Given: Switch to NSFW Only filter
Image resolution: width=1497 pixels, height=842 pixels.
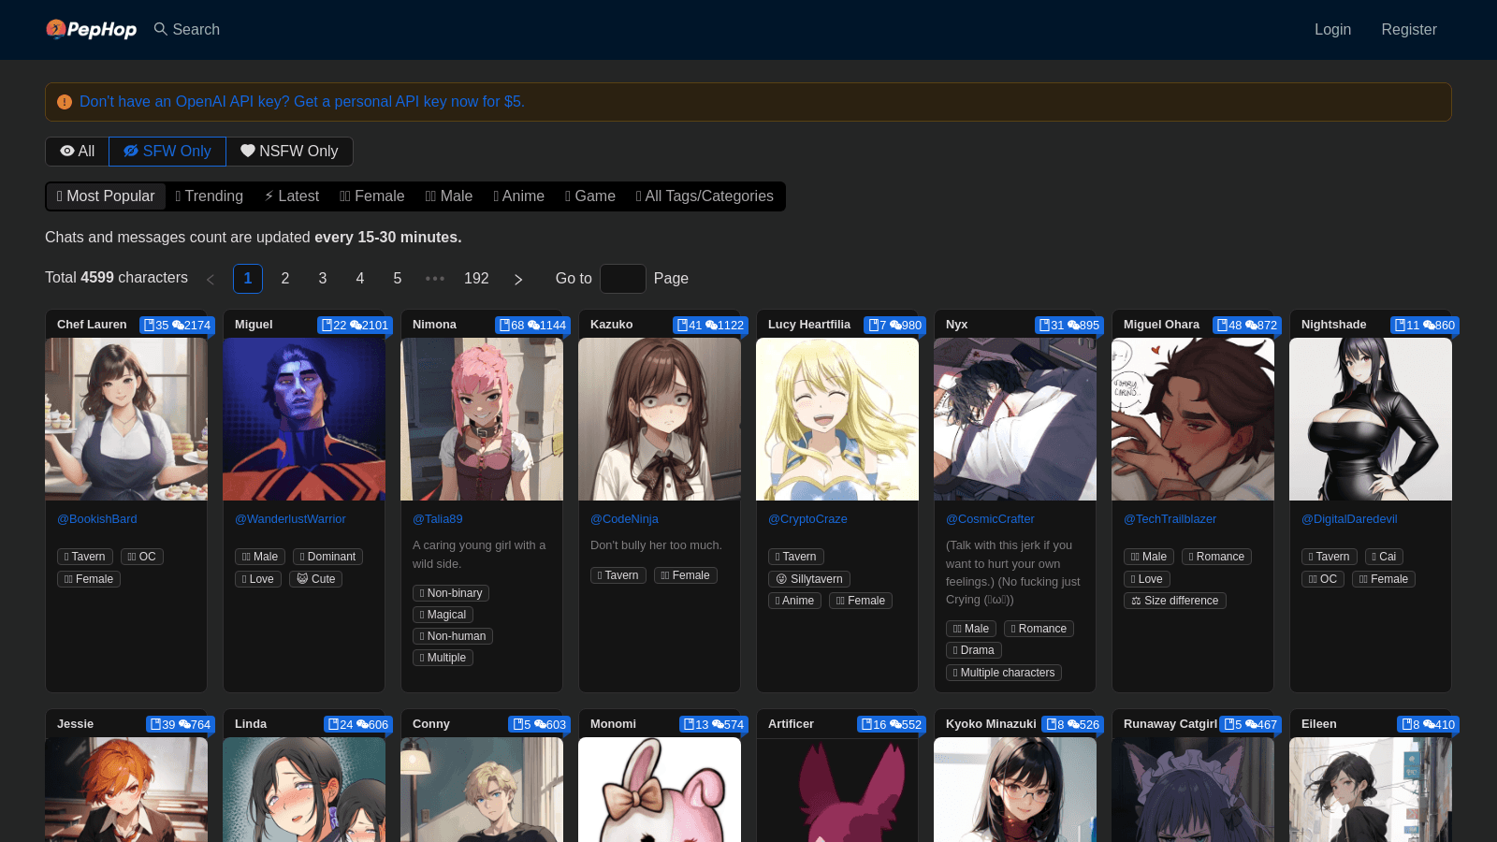Looking at the screenshot, I should click(289, 152).
